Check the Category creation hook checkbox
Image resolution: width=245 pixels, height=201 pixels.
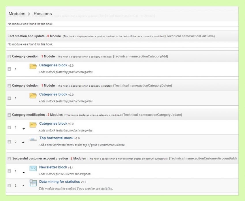coord(9,56)
